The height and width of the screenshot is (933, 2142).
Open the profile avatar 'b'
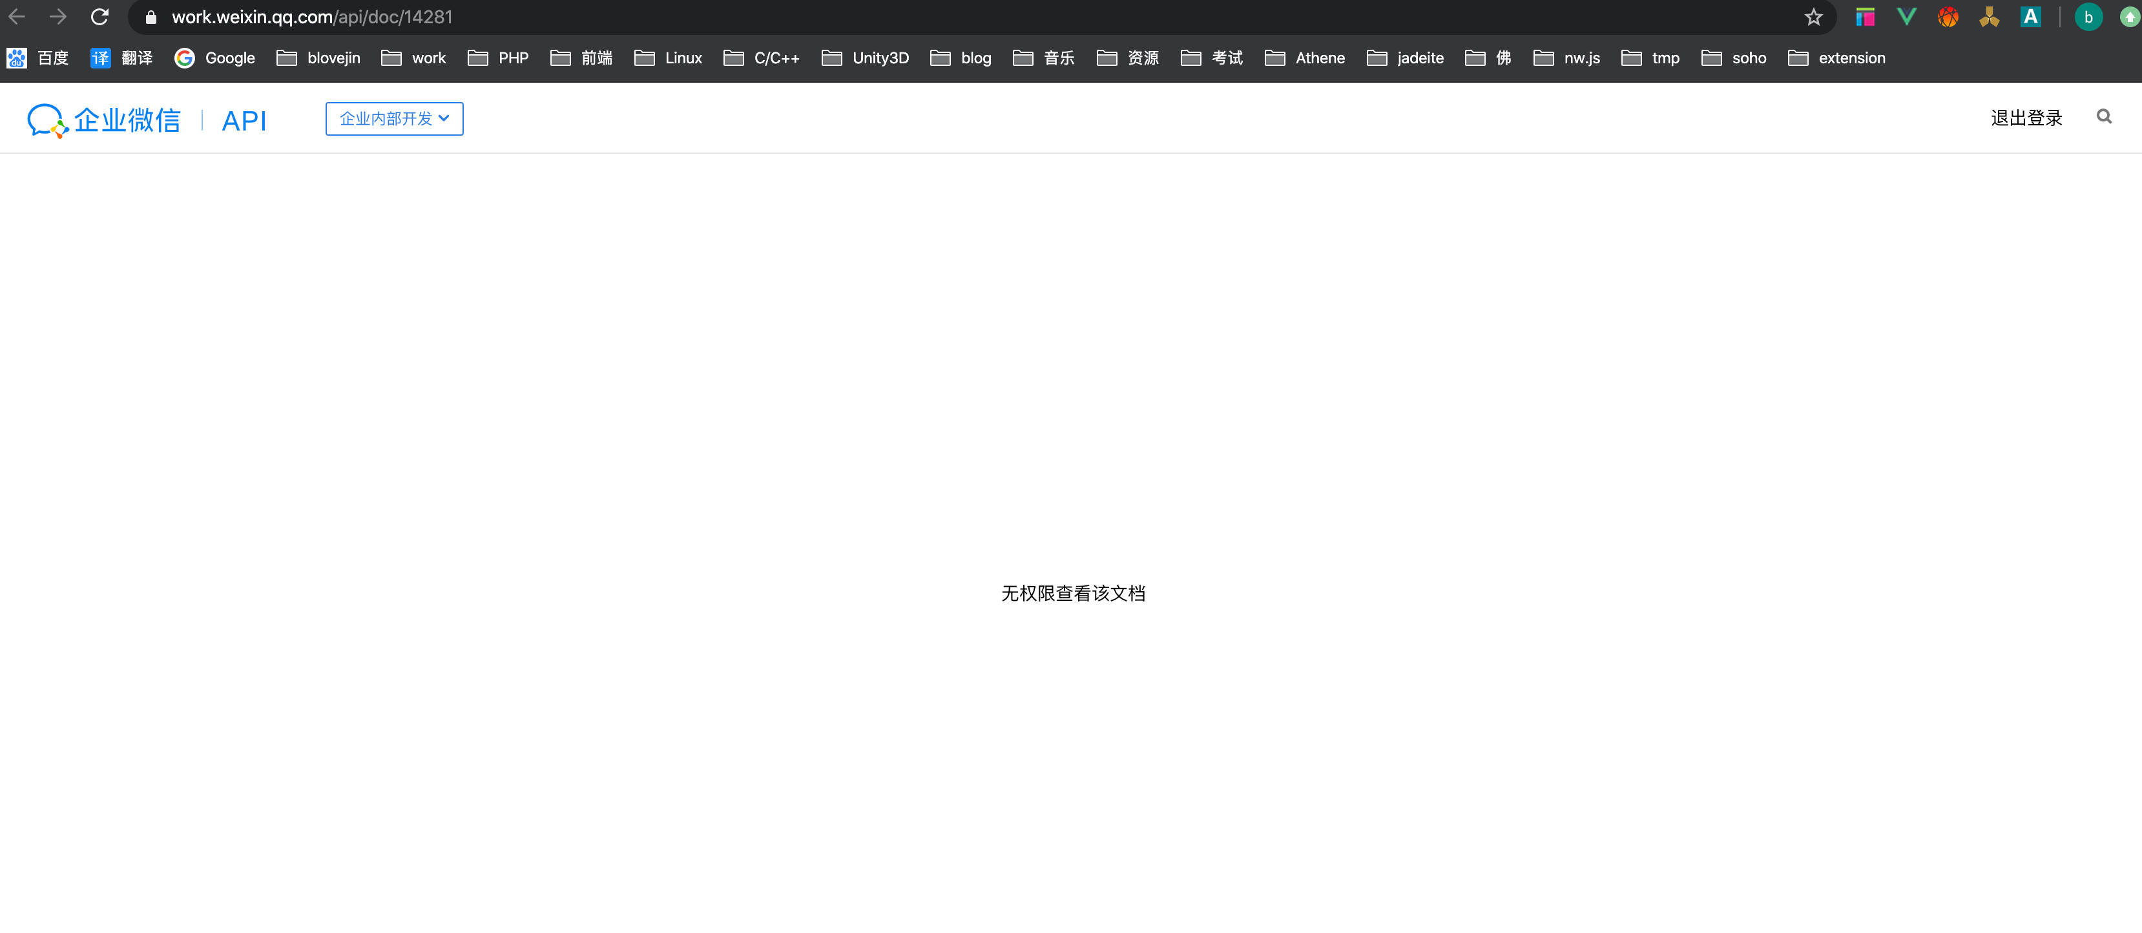(2088, 17)
